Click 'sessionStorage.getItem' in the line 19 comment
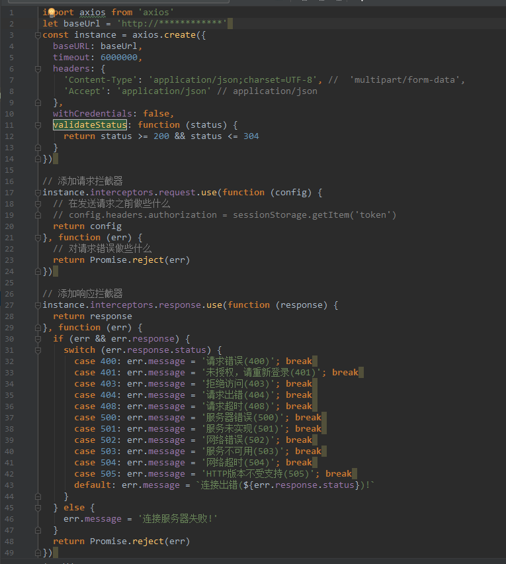The height and width of the screenshot is (564, 506). [291, 215]
